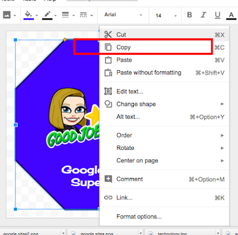Open the line dash dropdown arrow

(92, 15)
